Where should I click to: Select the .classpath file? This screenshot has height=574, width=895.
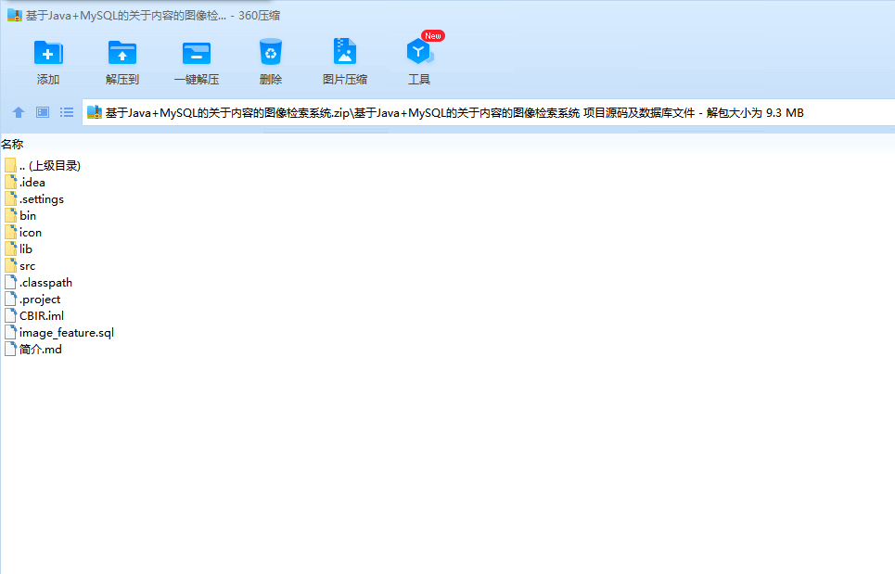point(38,283)
